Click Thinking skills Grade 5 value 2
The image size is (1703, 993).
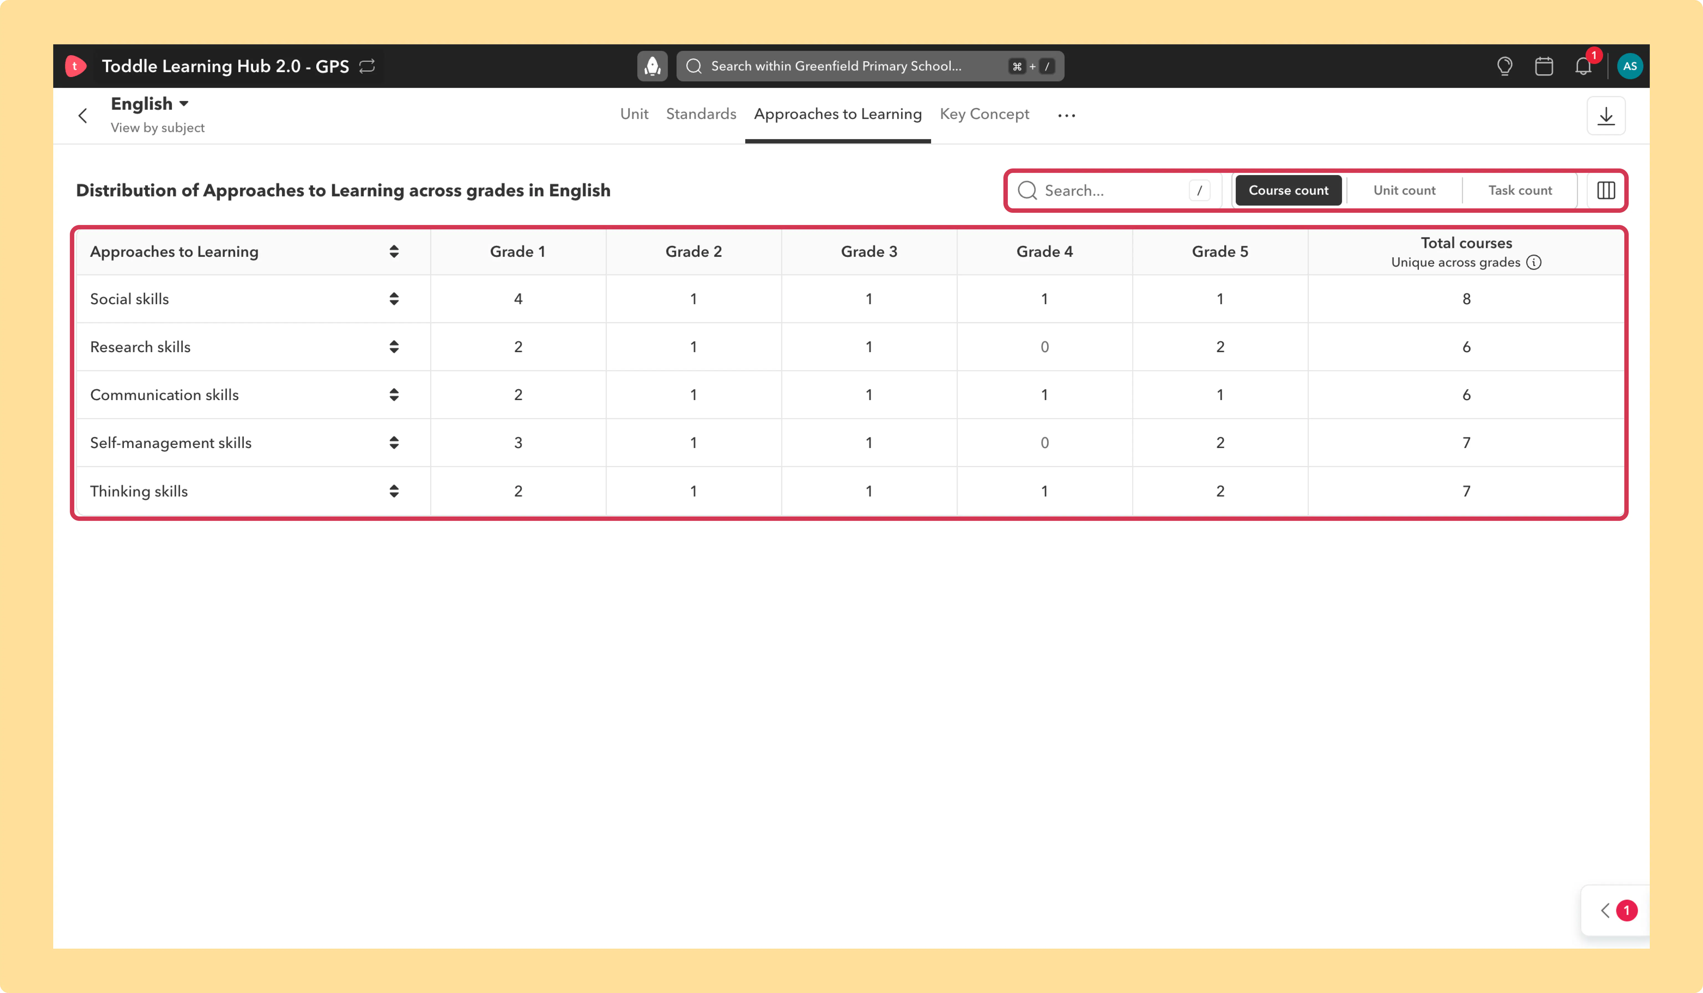tap(1220, 491)
